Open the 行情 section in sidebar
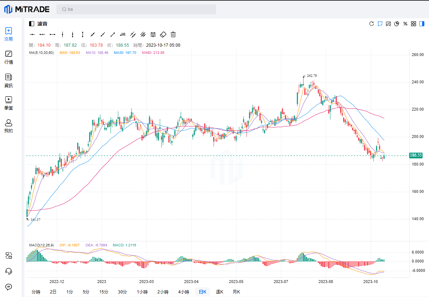Screen dimensions: 429x297 tap(9, 57)
